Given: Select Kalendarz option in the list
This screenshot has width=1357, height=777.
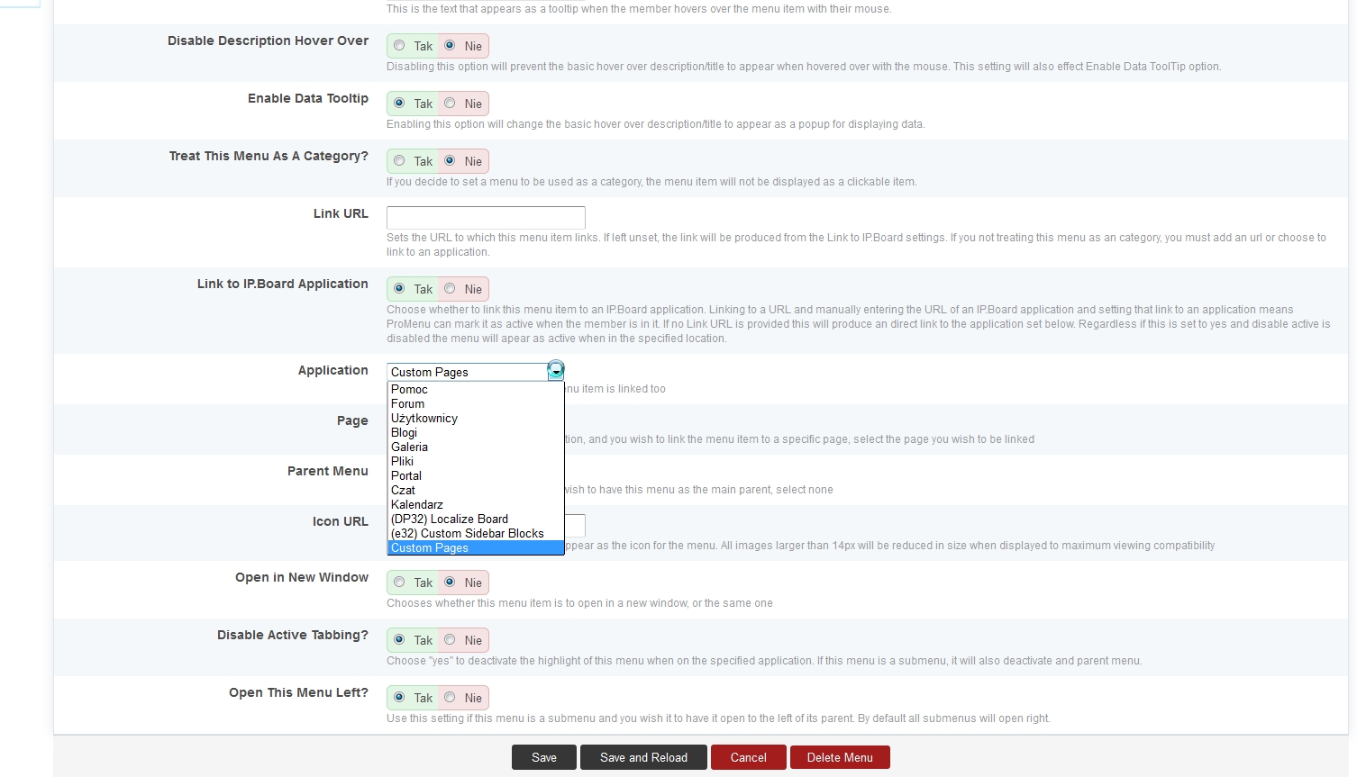Looking at the screenshot, I should tap(416, 504).
